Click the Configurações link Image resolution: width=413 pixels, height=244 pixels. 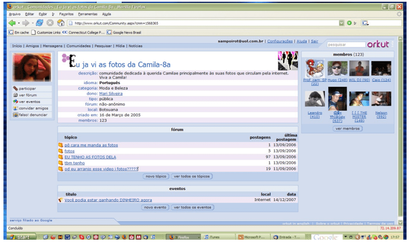click(280, 41)
